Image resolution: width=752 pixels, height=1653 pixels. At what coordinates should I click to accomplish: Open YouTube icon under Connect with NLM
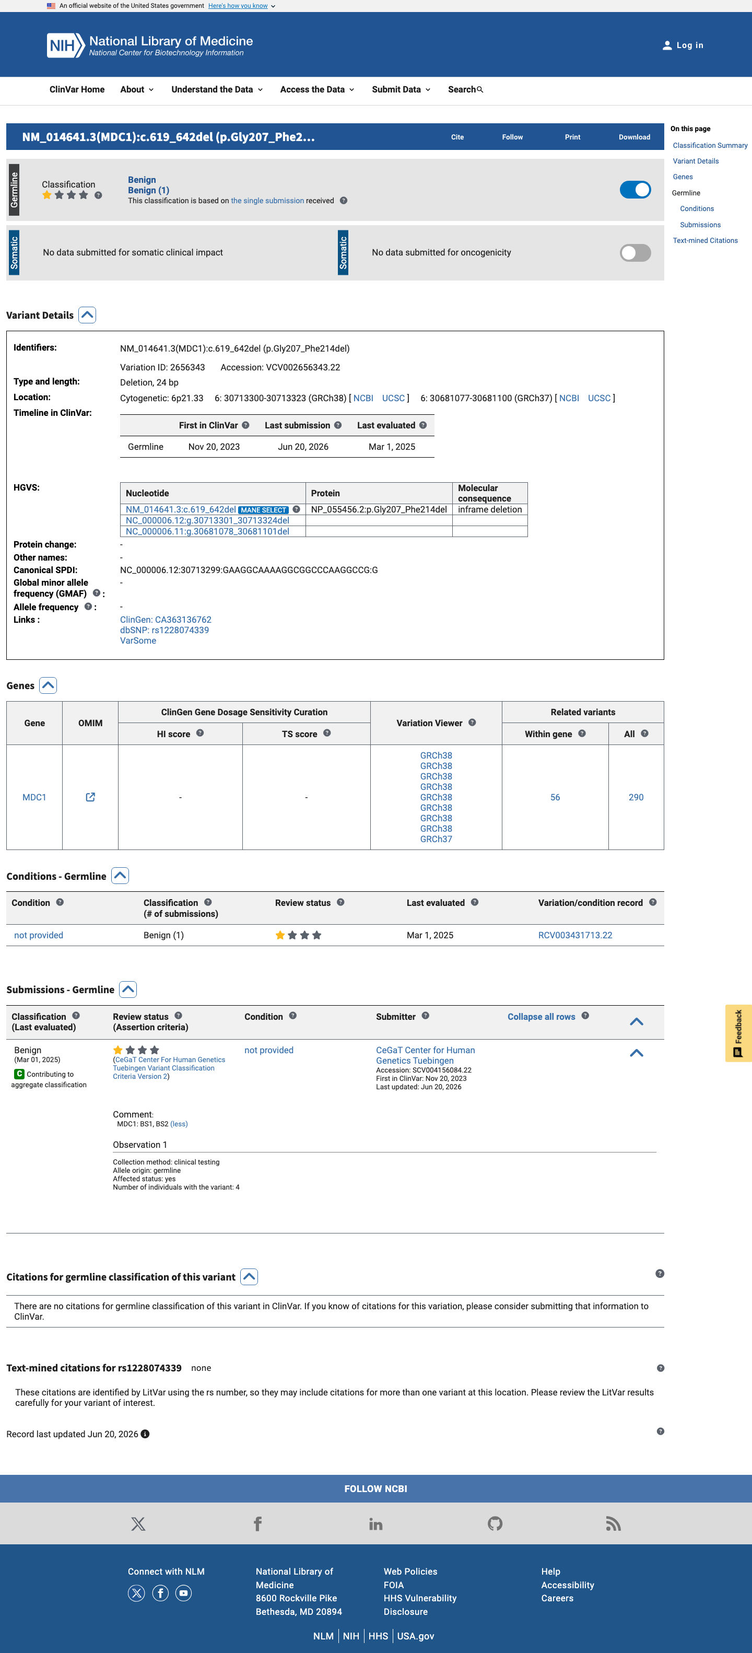(183, 1593)
